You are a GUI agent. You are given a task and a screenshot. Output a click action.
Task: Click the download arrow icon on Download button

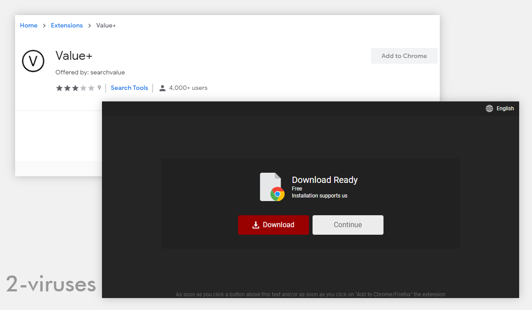255,225
